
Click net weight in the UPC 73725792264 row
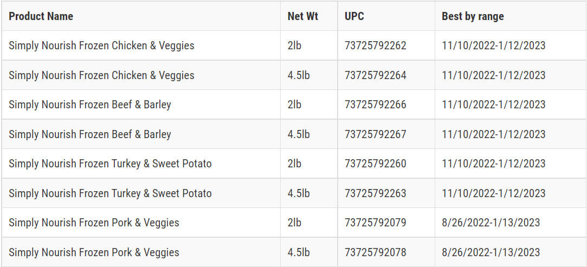299,75
